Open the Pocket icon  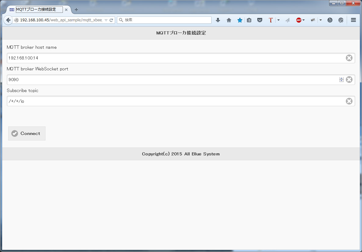click(x=260, y=20)
